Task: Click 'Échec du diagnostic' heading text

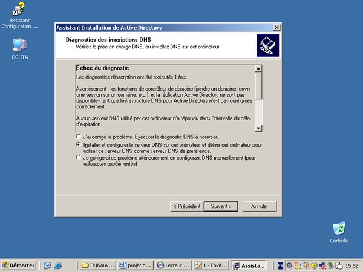Action: click(x=103, y=68)
